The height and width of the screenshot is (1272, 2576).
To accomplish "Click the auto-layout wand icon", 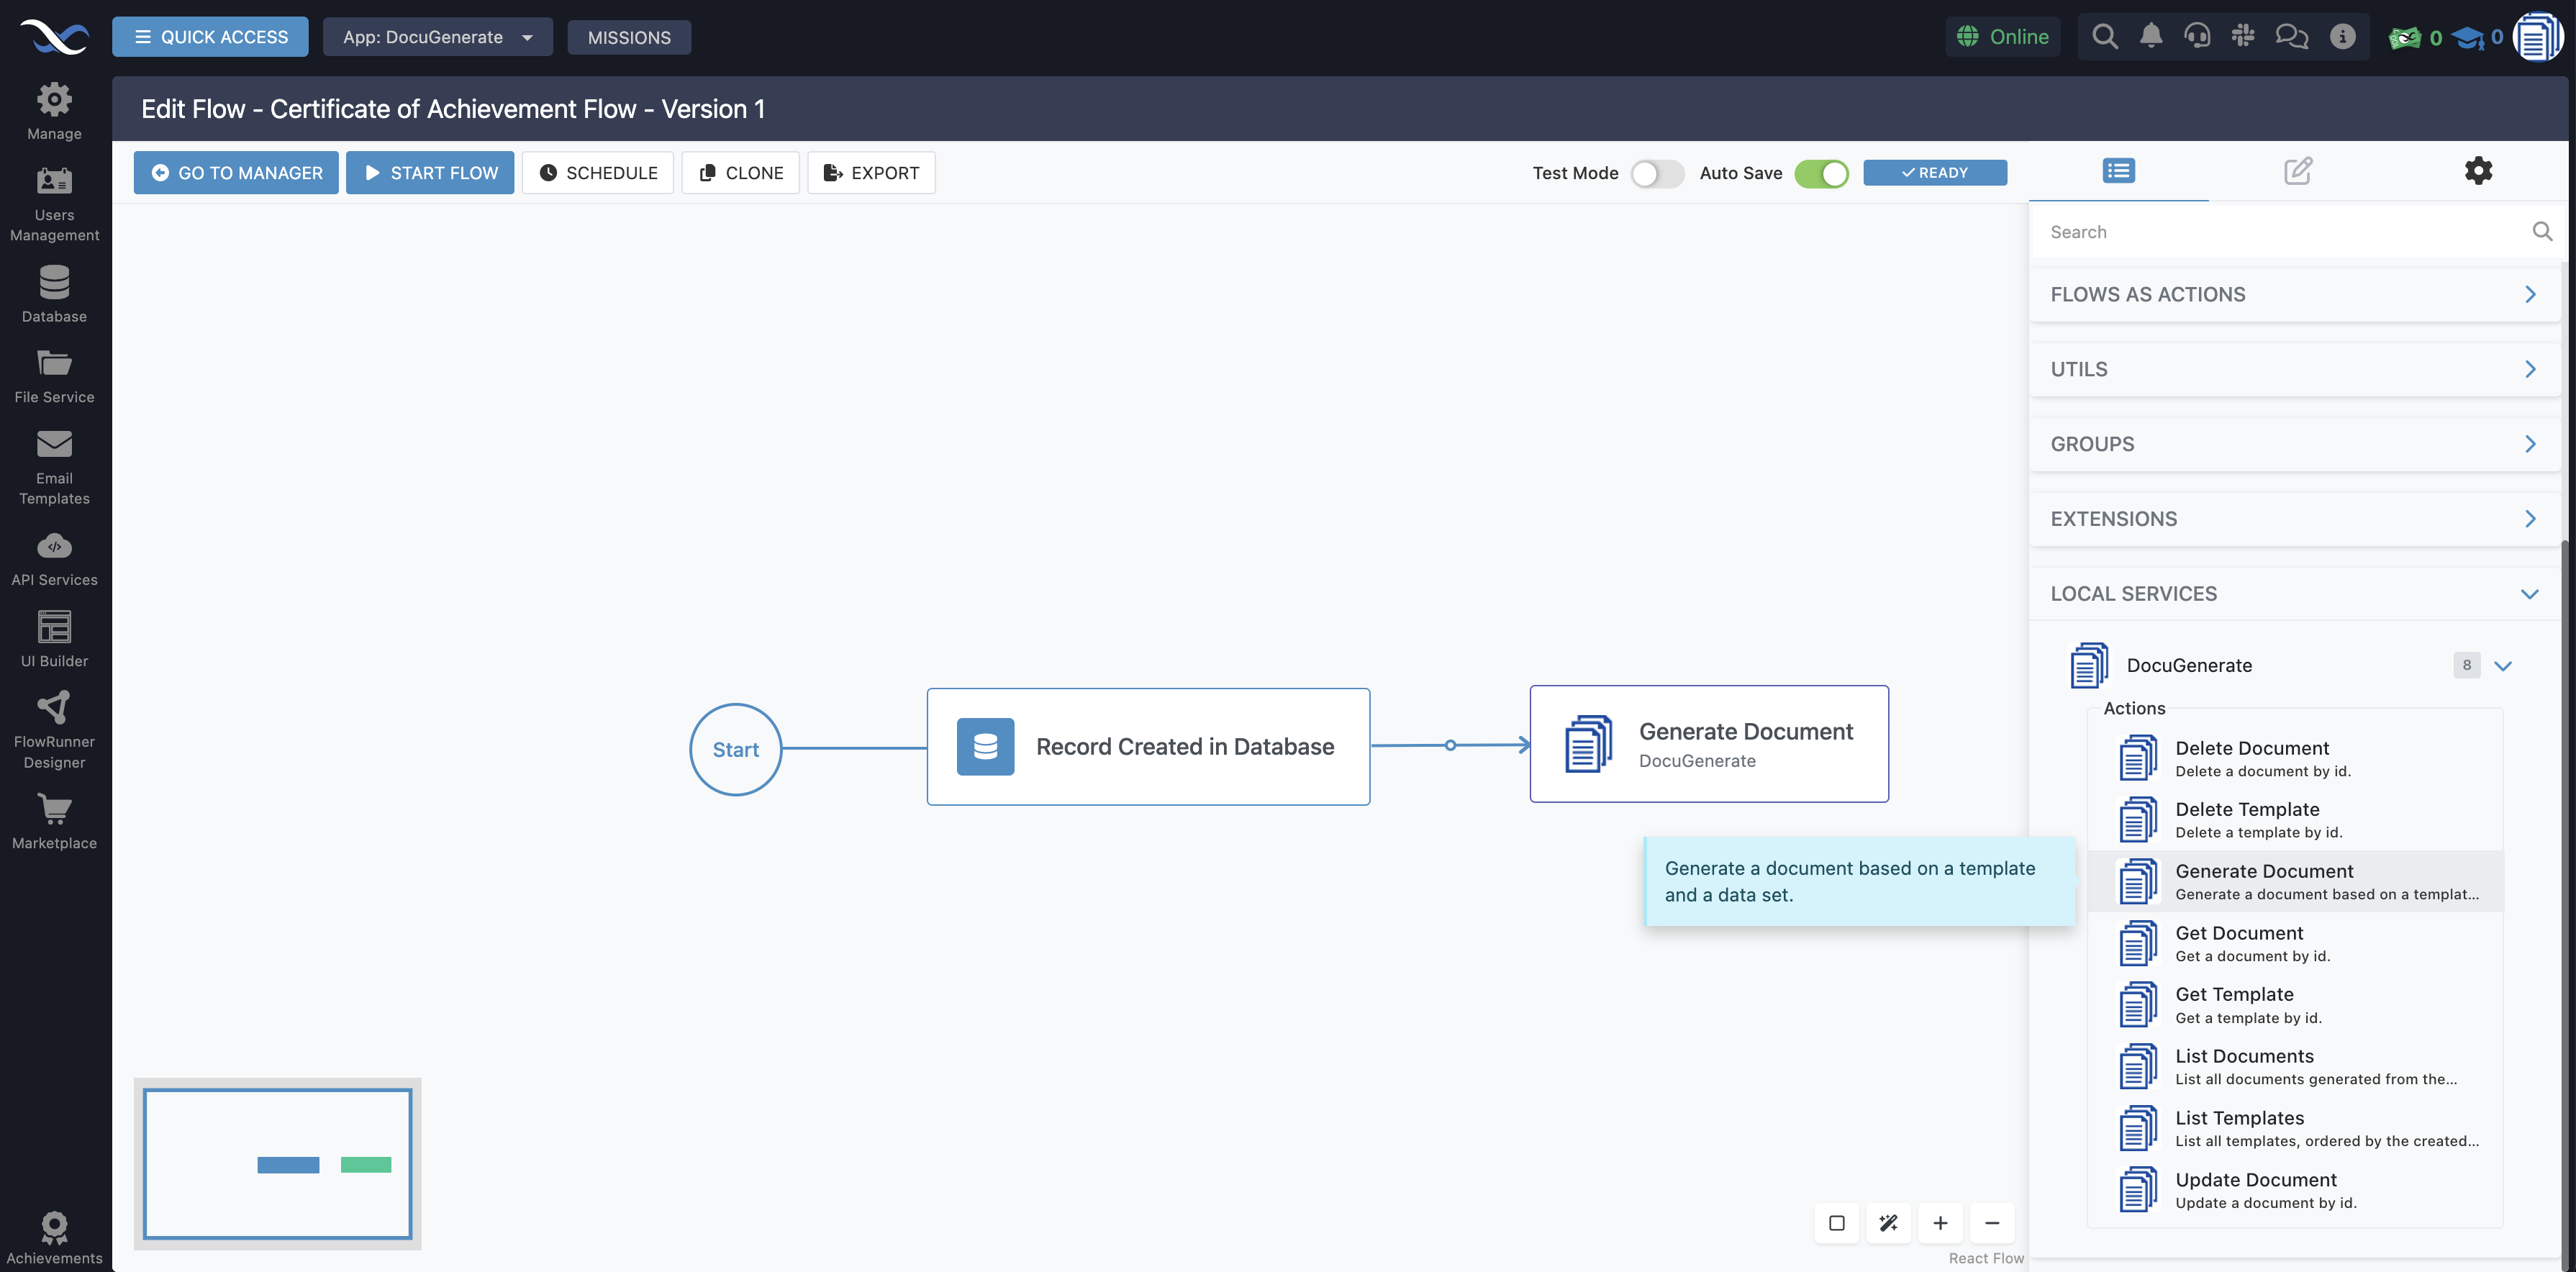I will pos(1888,1222).
